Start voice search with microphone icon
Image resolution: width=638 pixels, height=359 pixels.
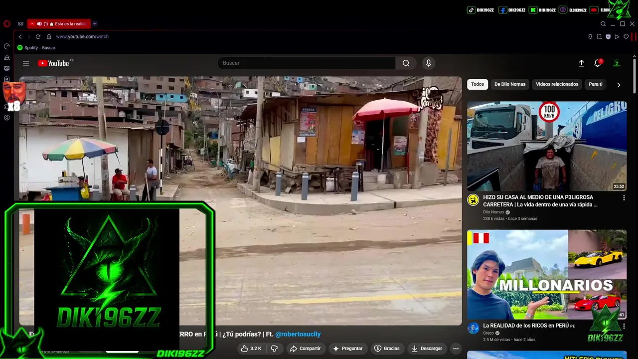[428, 63]
